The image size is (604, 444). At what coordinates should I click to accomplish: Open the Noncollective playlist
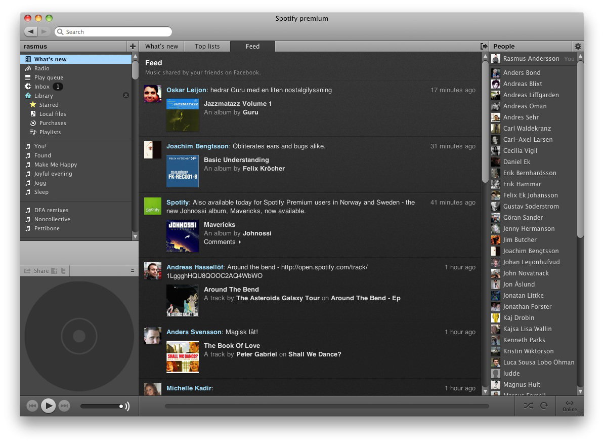click(x=75, y=219)
